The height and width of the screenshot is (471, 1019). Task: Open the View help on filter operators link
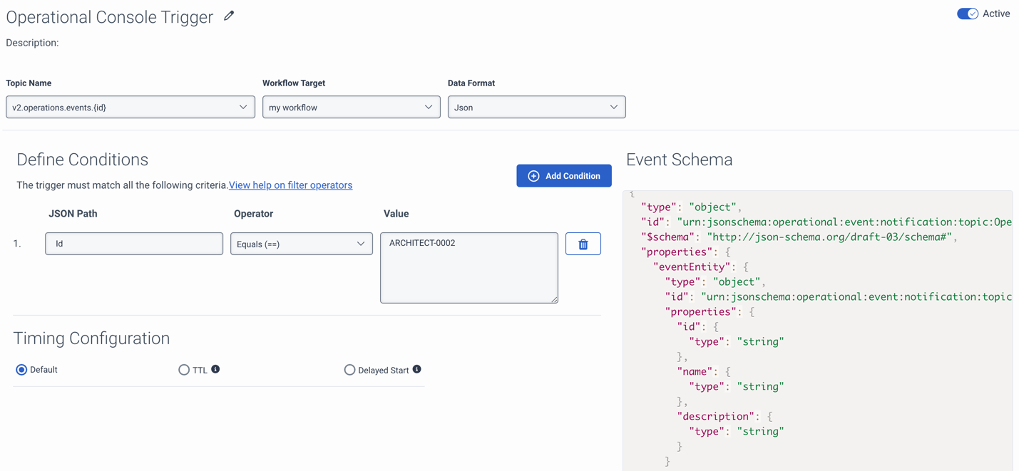(x=290, y=185)
